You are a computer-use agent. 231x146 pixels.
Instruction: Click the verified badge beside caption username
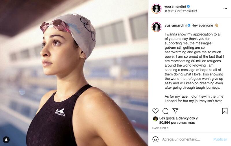click(x=189, y=26)
